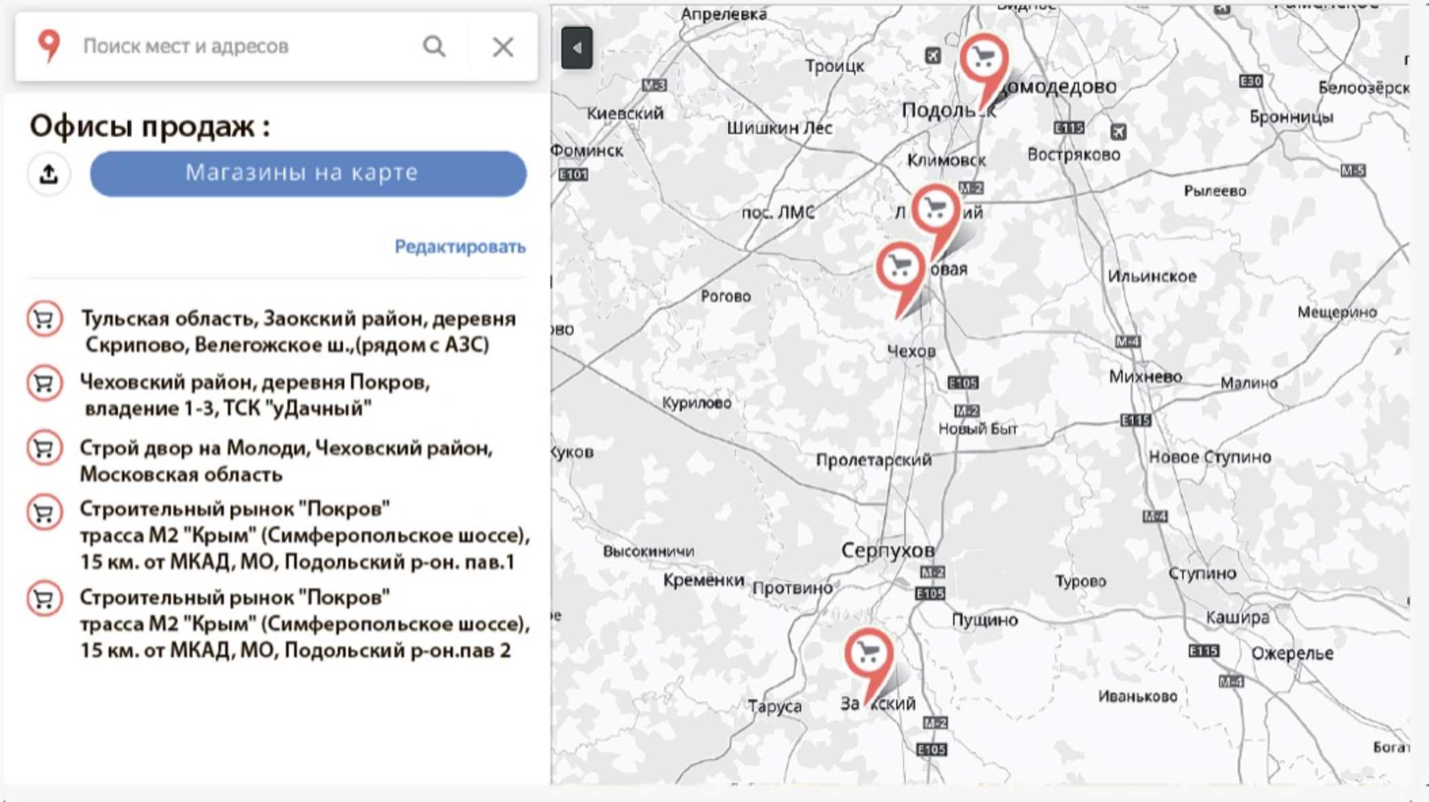
Task: Click cart icon beside Строй двор на Молоди
Action: coord(45,448)
